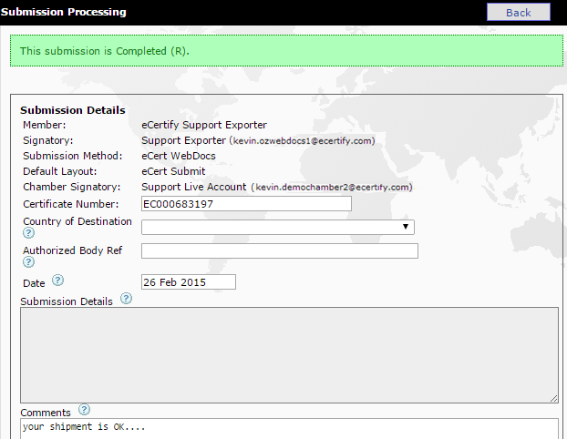Image resolution: width=567 pixels, height=439 pixels.
Task: Click into the Authorized Body Ref input
Action: tap(279, 251)
